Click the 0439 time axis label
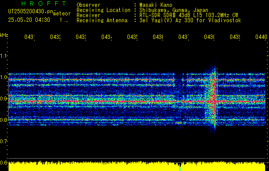269x171 pixels. click(x=235, y=37)
